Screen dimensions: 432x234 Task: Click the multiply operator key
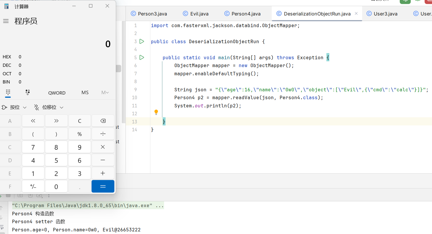pos(103,147)
